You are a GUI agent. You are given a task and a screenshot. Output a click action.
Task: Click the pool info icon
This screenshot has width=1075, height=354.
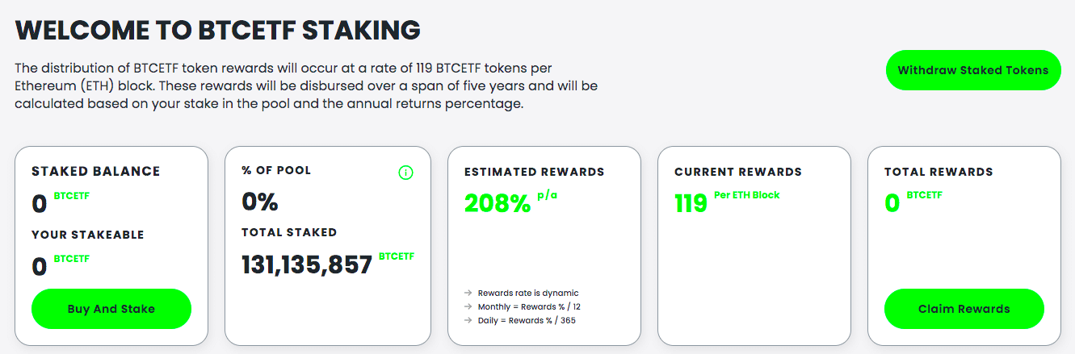pyautogui.click(x=405, y=173)
